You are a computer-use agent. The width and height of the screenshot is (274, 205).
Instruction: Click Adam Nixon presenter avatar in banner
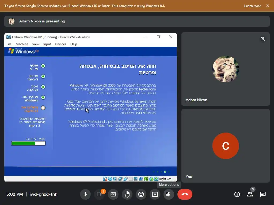[x=12, y=21]
